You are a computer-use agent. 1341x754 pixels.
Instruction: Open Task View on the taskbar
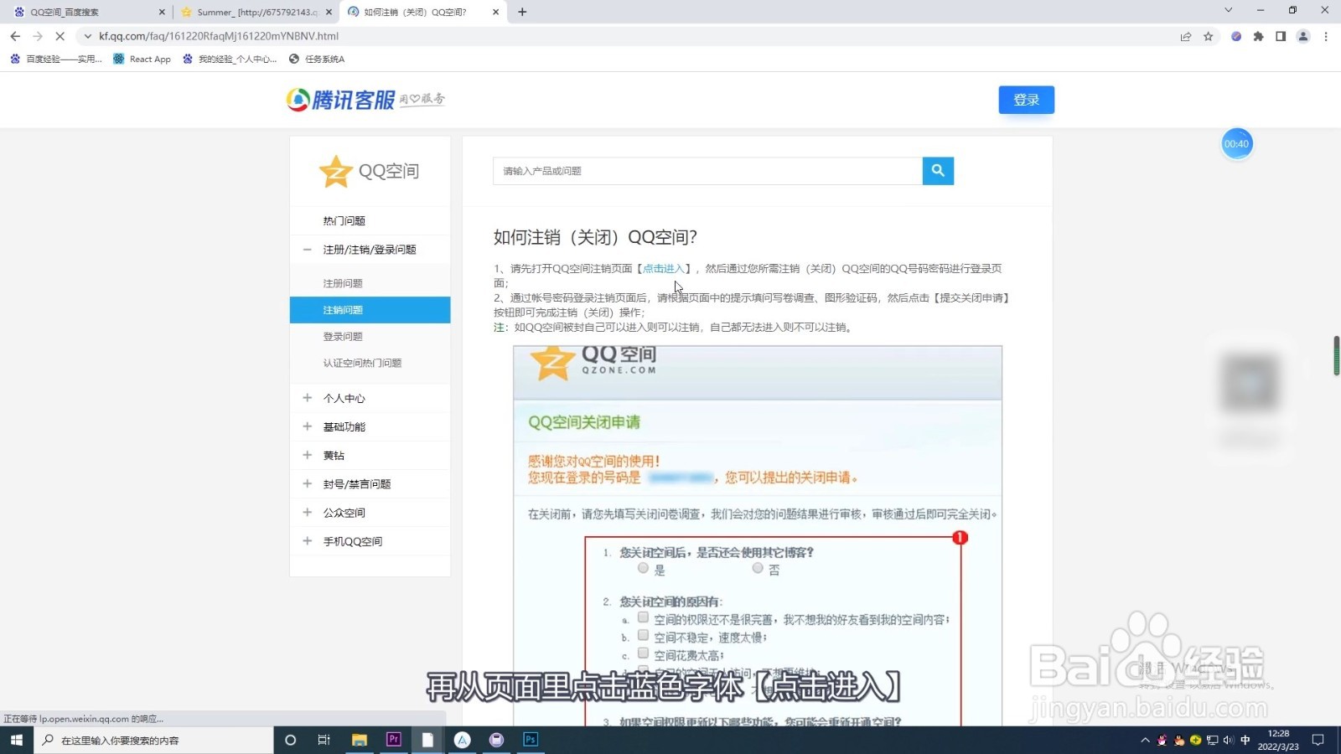point(324,740)
